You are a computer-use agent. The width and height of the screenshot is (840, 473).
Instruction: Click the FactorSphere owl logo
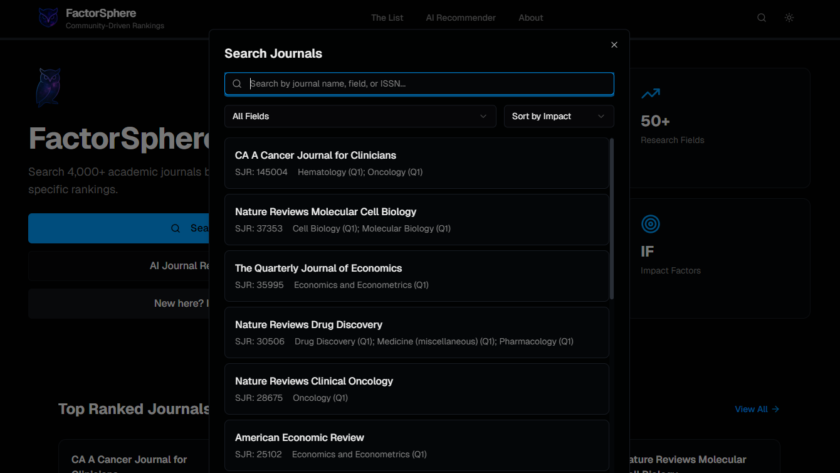click(x=48, y=18)
